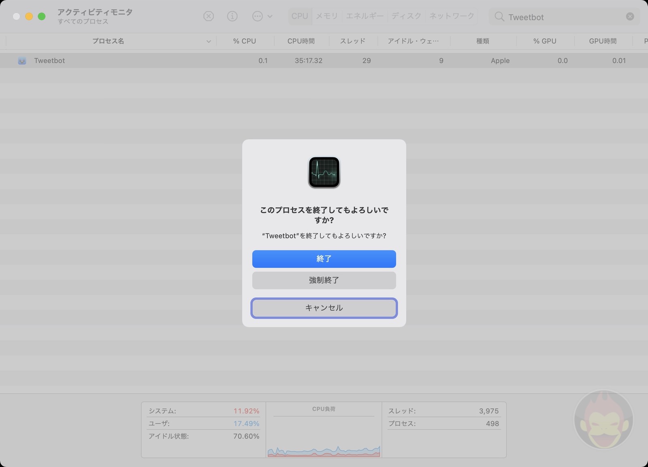This screenshot has width=648, height=467.
Task: Cancel the dialog with キャンセル button
Action: point(324,308)
